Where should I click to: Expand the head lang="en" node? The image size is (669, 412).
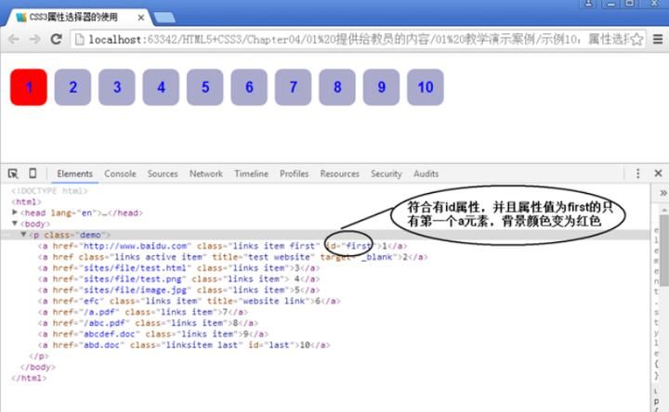point(15,212)
